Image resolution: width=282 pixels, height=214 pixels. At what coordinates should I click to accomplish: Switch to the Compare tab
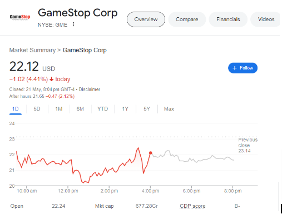[187, 19]
